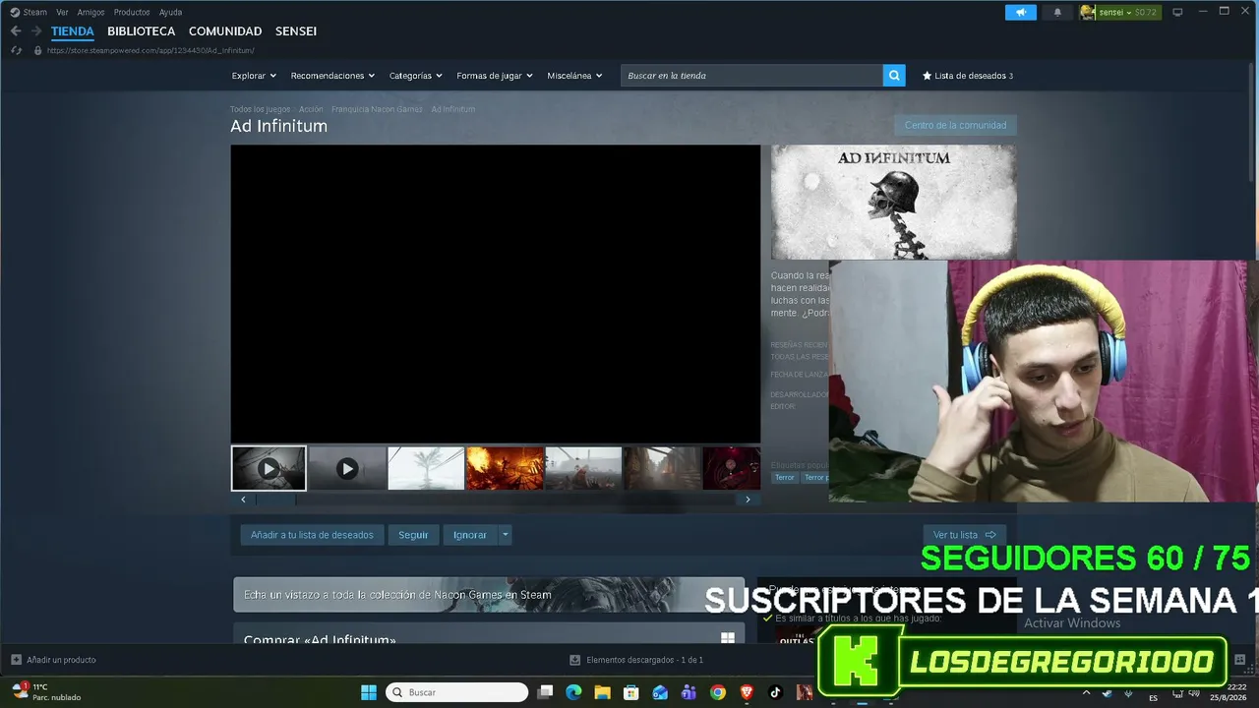
Task: Open TikTok from the taskbar
Action: pos(775,692)
